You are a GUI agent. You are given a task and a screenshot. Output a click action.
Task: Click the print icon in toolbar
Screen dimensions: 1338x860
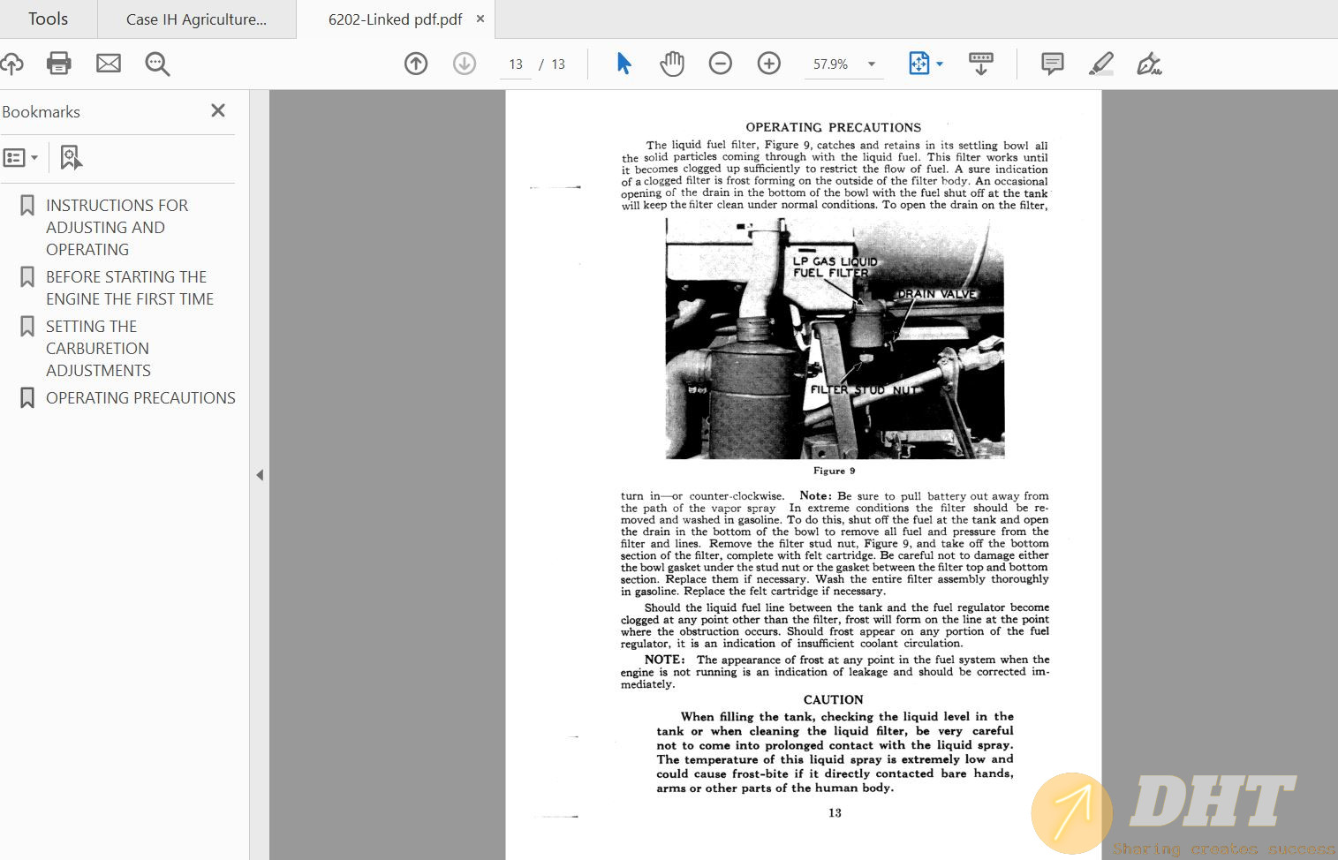pos(59,64)
